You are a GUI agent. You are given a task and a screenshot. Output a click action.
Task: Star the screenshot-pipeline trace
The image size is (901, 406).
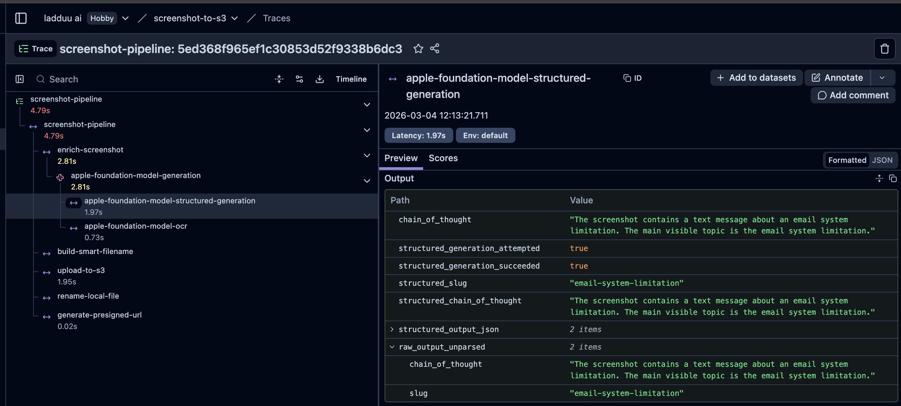pos(418,49)
